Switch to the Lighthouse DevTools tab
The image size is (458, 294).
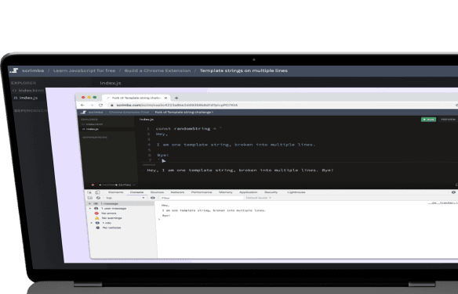[x=296, y=192]
